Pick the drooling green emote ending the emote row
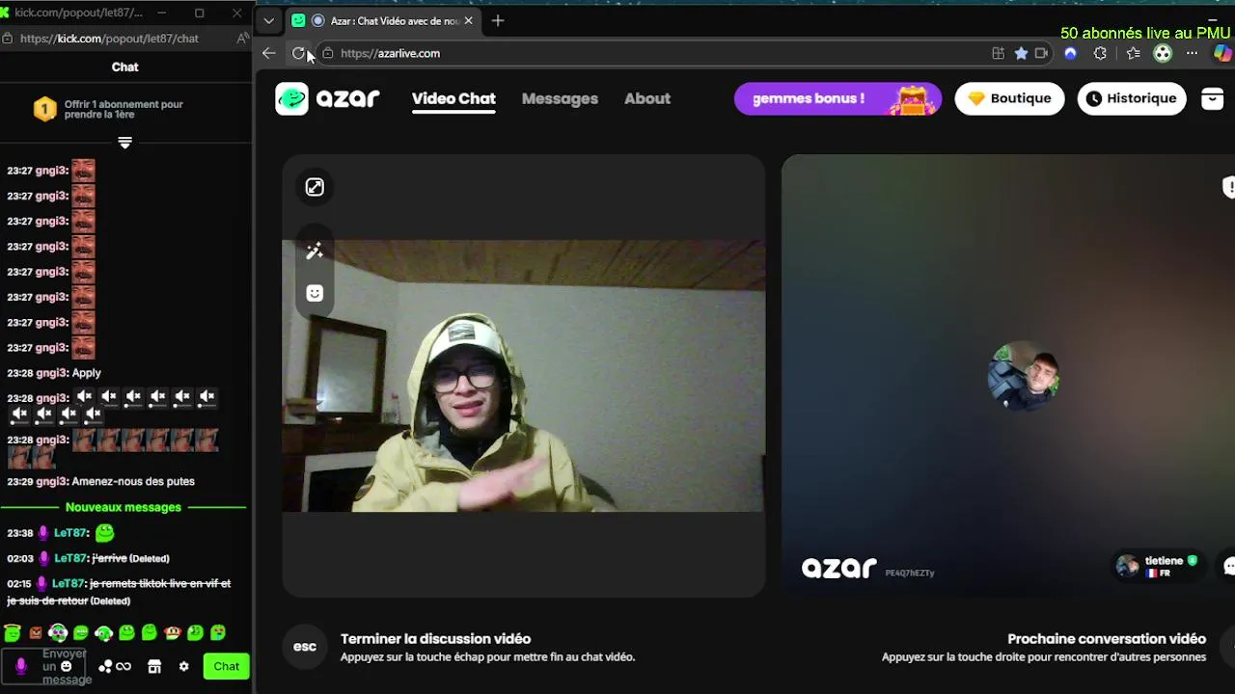This screenshot has height=694, width=1235. click(218, 632)
